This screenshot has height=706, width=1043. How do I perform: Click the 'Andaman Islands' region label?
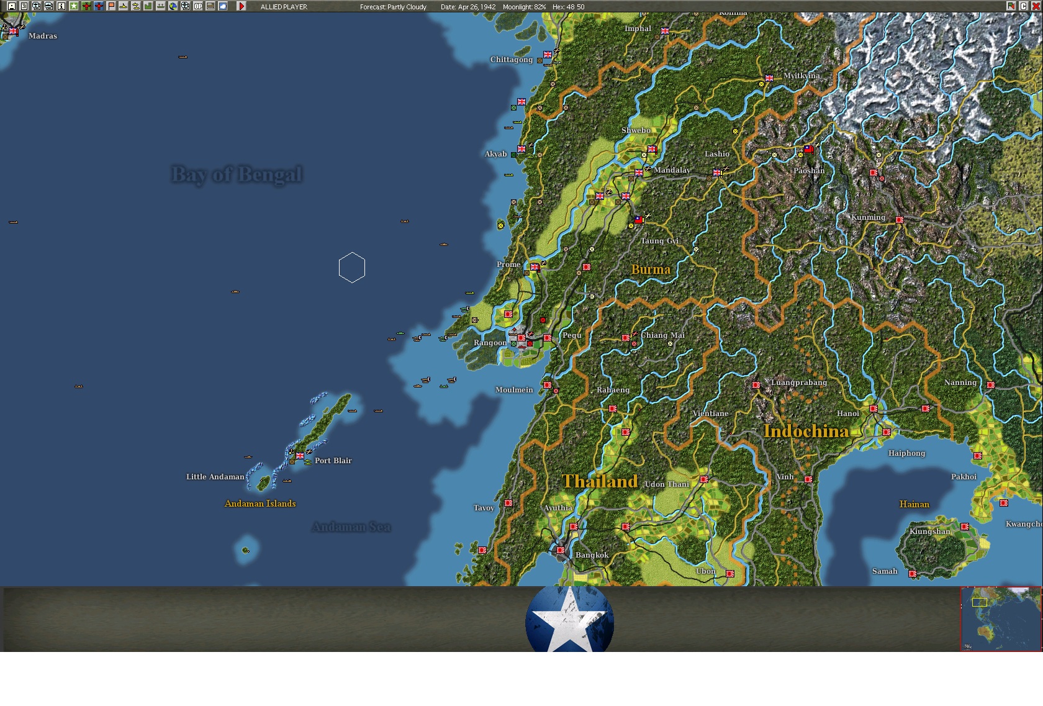pyautogui.click(x=260, y=504)
